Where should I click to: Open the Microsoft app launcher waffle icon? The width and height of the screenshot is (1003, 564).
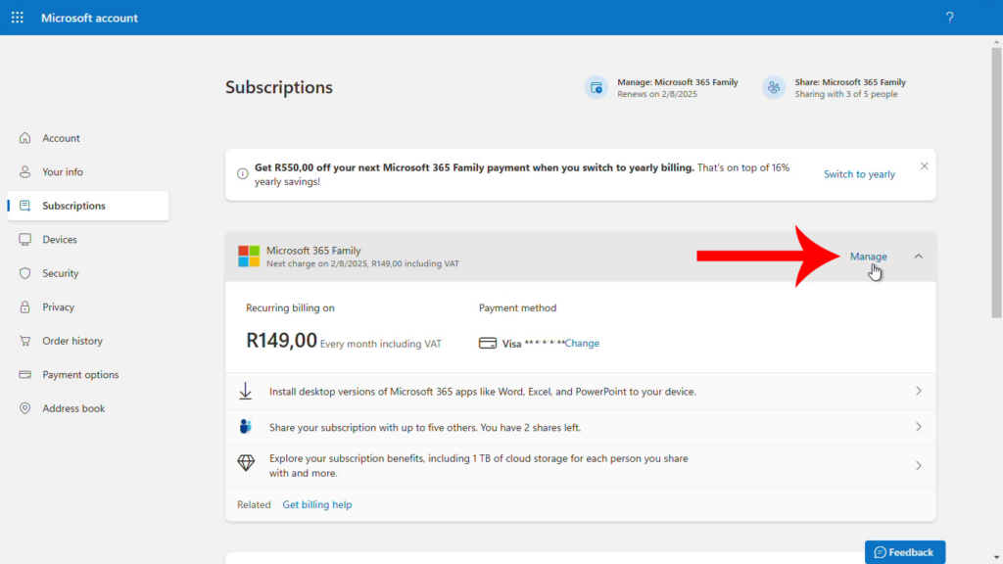(x=17, y=17)
